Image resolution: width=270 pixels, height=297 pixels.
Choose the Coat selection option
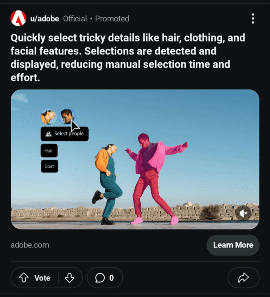(49, 166)
